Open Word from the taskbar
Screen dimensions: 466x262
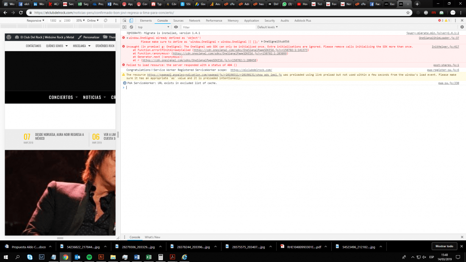tap(137, 257)
